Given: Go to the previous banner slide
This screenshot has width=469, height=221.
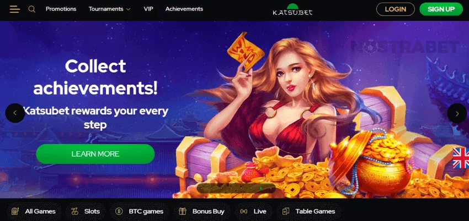Looking at the screenshot, I should click(15, 113).
